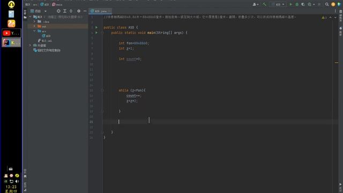Open the ASD run configuration dropdown

pyautogui.click(x=278, y=4)
